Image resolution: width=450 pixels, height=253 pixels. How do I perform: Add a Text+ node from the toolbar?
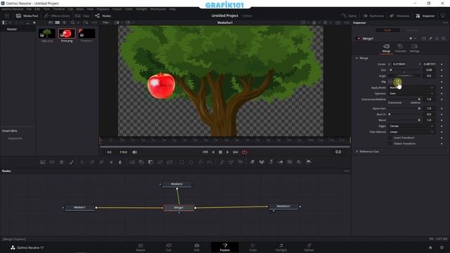61,162
